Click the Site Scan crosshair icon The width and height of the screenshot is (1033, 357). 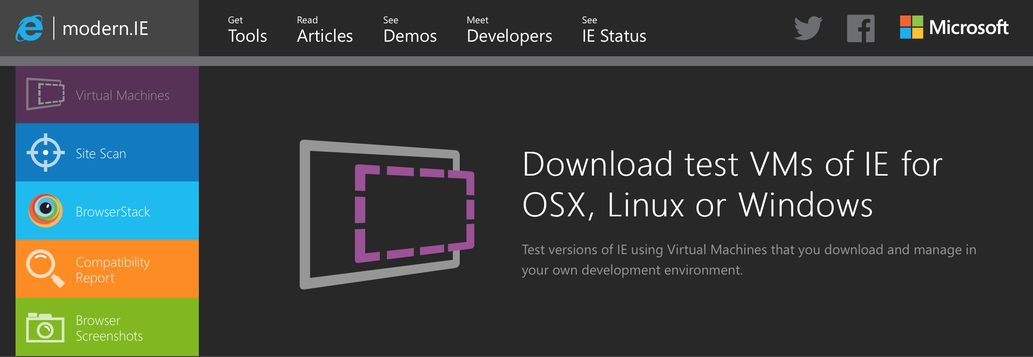46,152
